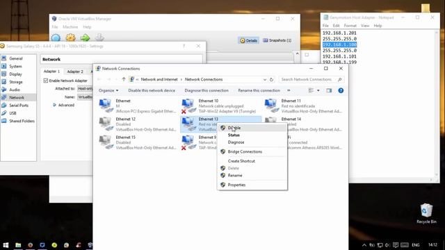Open Status from the context menu
The image size is (445, 250).
[234, 135]
